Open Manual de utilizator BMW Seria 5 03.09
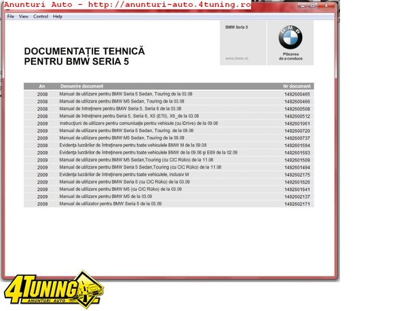Viewport: 414px width, 311px height. tap(111, 204)
